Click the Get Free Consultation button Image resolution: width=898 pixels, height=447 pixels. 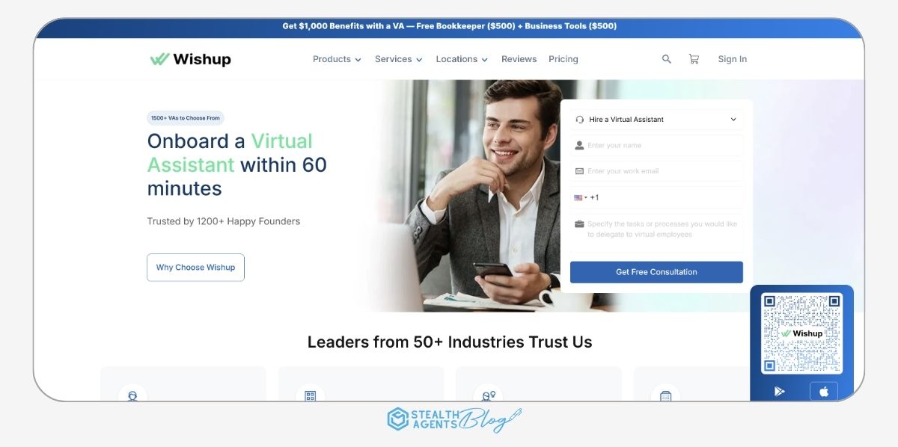tap(656, 272)
